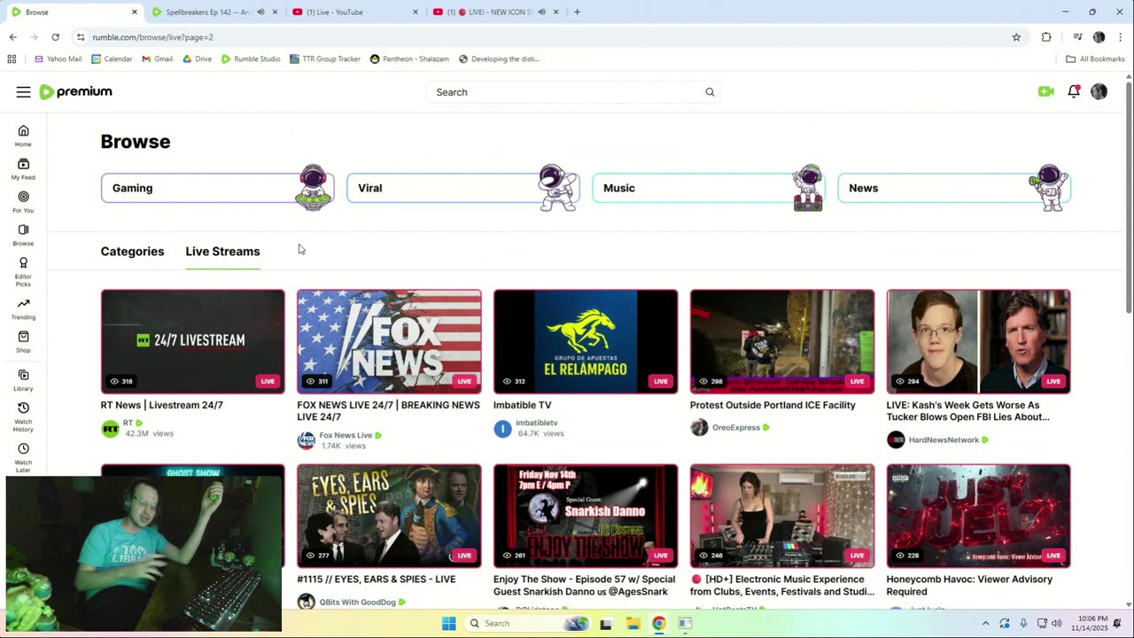View site information icon in address bar
1134x638 pixels.
[81, 37]
